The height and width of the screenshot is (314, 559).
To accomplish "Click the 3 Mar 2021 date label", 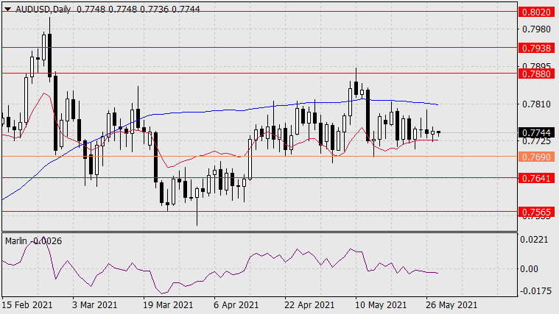I will point(94,305).
